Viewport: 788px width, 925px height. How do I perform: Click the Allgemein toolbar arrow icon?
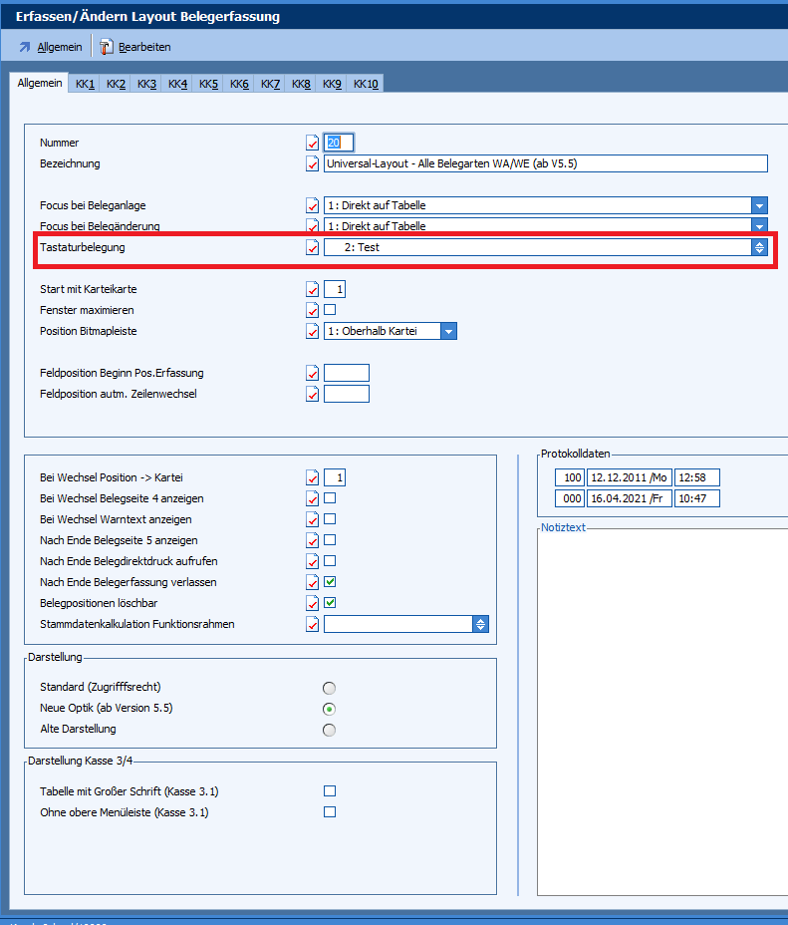(24, 47)
